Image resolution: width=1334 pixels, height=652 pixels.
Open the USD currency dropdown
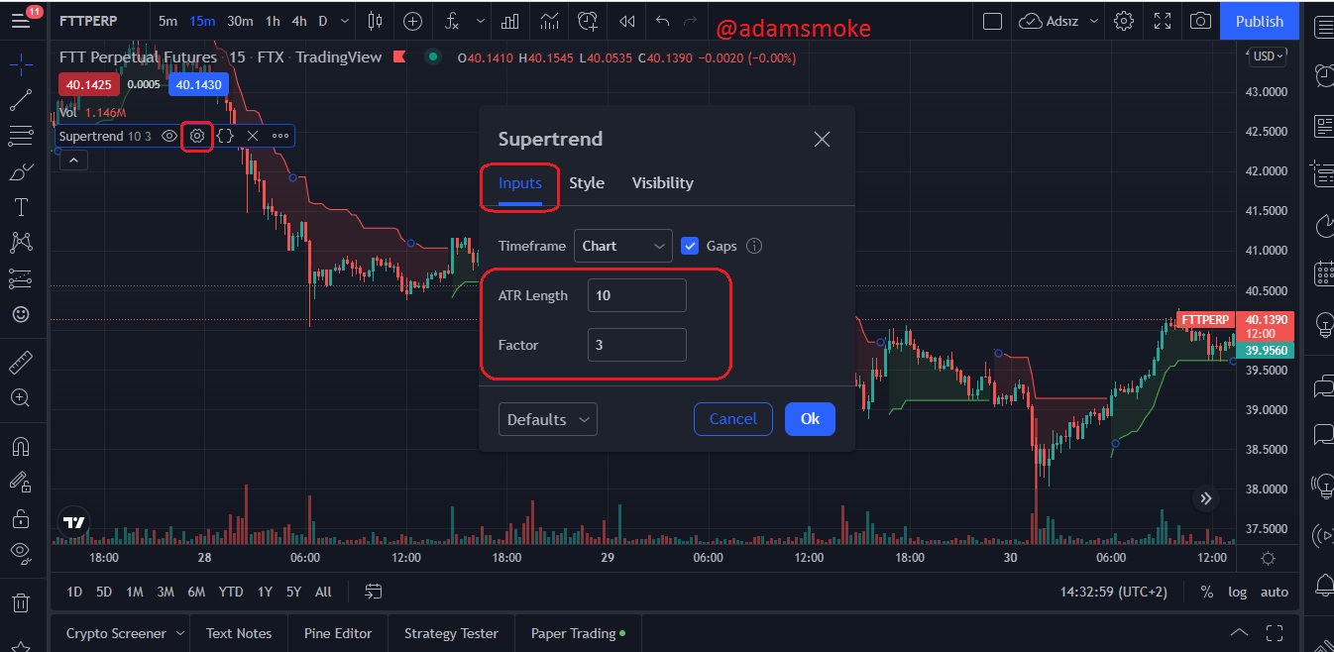pyautogui.click(x=1268, y=56)
